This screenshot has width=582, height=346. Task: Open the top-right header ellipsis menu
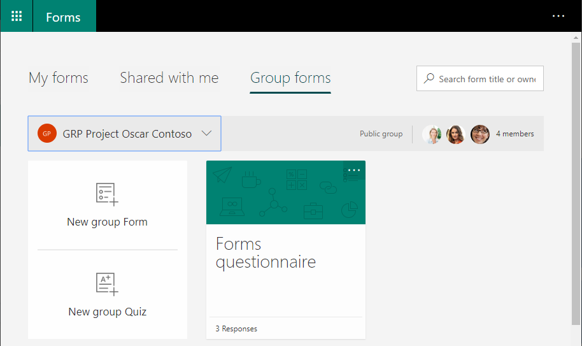(558, 16)
